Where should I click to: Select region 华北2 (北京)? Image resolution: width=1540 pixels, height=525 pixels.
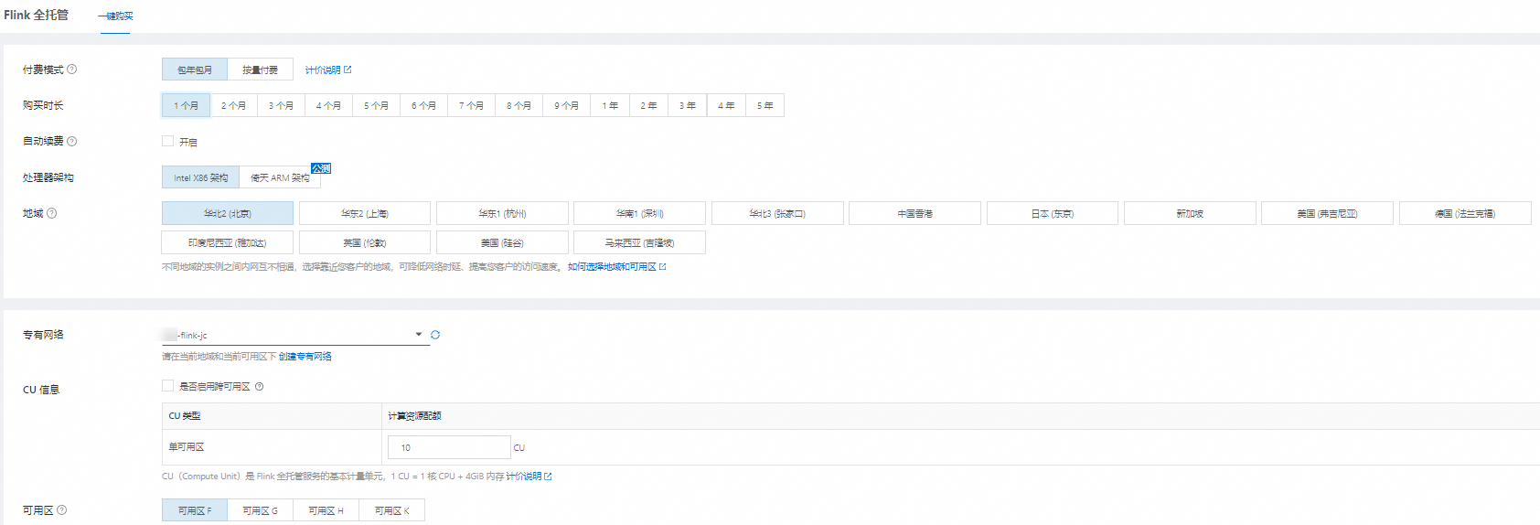click(228, 213)
